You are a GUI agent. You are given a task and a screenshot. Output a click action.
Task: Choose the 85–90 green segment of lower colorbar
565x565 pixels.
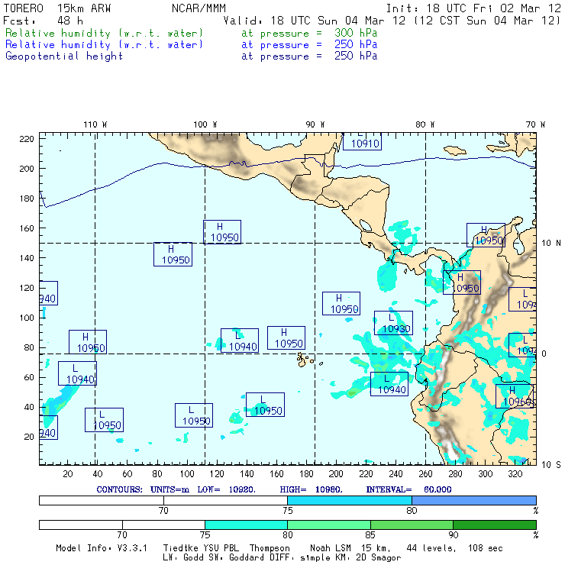tap(412, 525)
